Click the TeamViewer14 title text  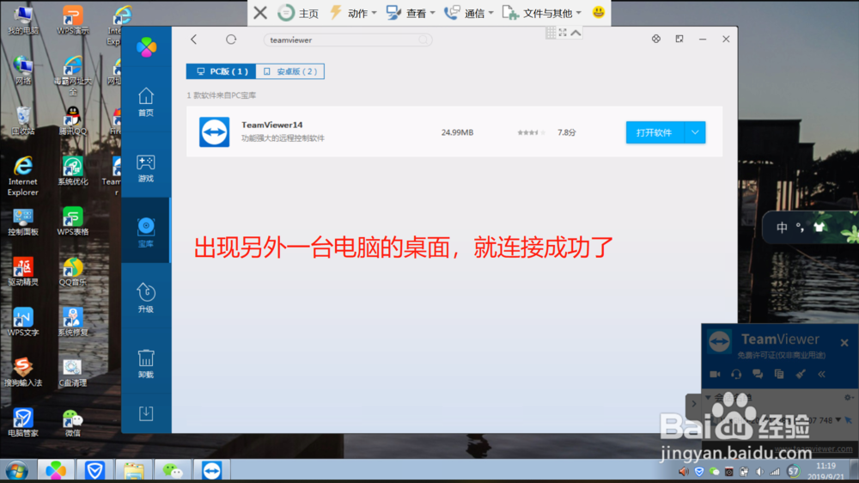(272, 125)
